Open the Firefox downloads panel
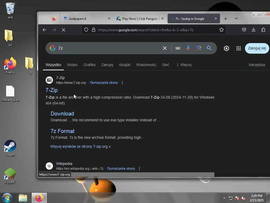 (253, 30)
